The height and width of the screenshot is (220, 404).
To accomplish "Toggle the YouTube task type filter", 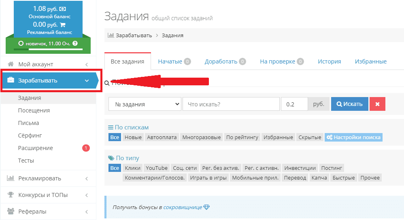I will pyautogui.click(x=157, y=168).
